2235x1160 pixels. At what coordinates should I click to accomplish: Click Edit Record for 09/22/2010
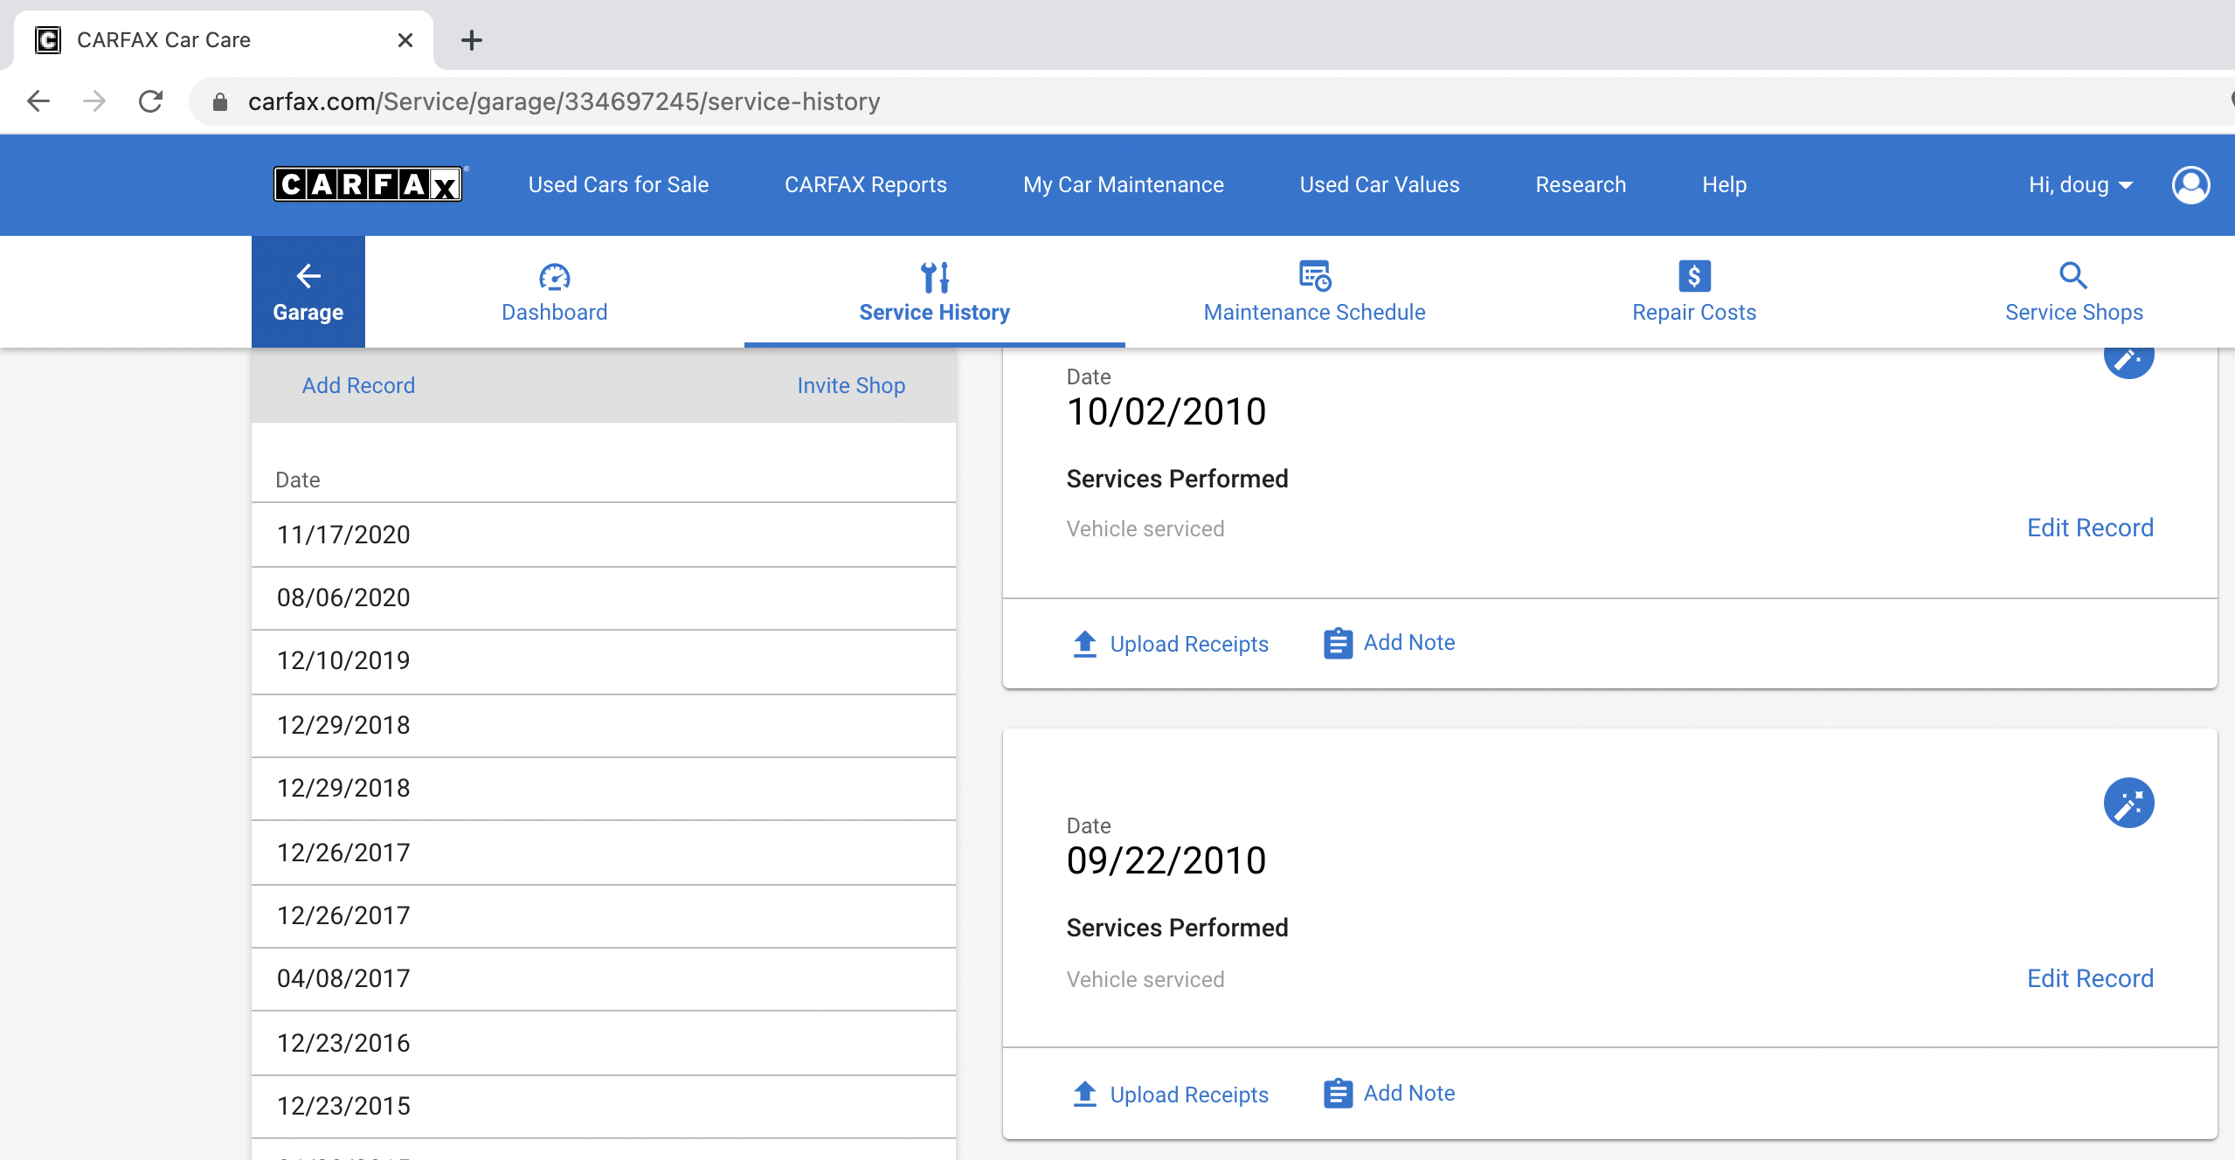pos(2090,978)
